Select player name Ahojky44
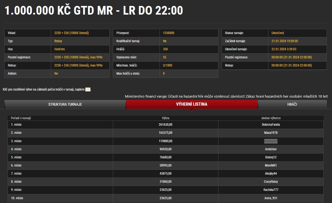The width and height of the screenshot is (332, 203). 271,174
